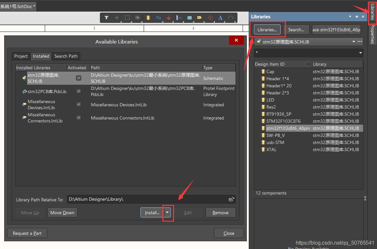377x249 pixels.
Task: Open the Libraries panel options dropdown arrow
Action: 350,16
